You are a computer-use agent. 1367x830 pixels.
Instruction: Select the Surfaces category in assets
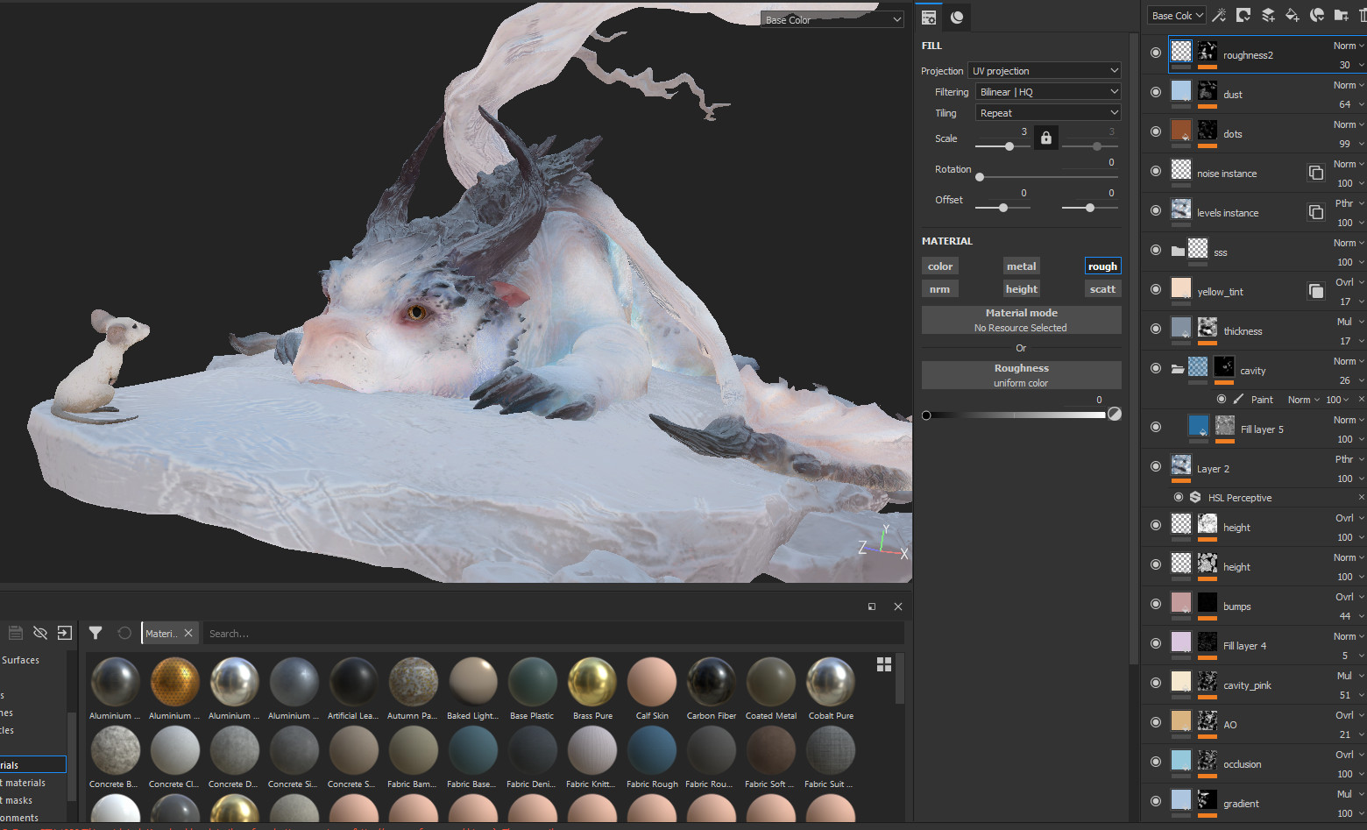(x=21, y=660)
